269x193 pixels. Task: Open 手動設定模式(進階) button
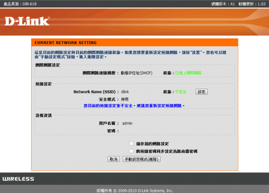coord(142,159)
